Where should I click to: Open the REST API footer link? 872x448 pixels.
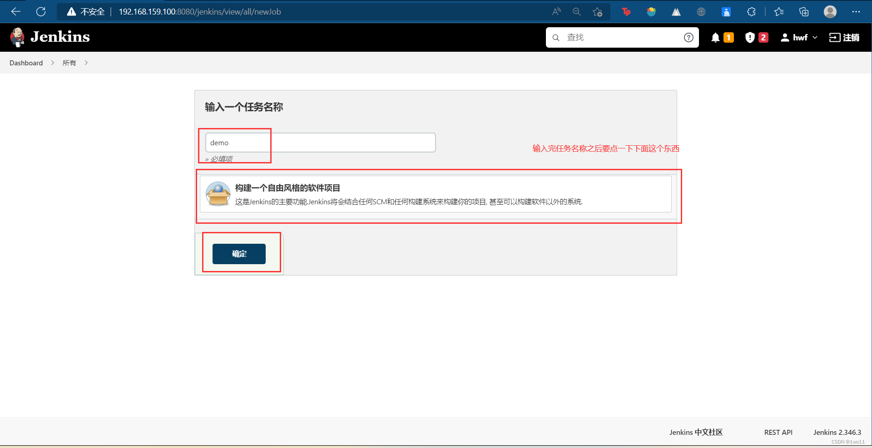click(x=778, y=432)
